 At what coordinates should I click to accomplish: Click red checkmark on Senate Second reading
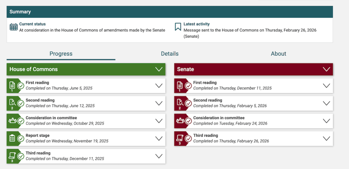tap(188, 103)
